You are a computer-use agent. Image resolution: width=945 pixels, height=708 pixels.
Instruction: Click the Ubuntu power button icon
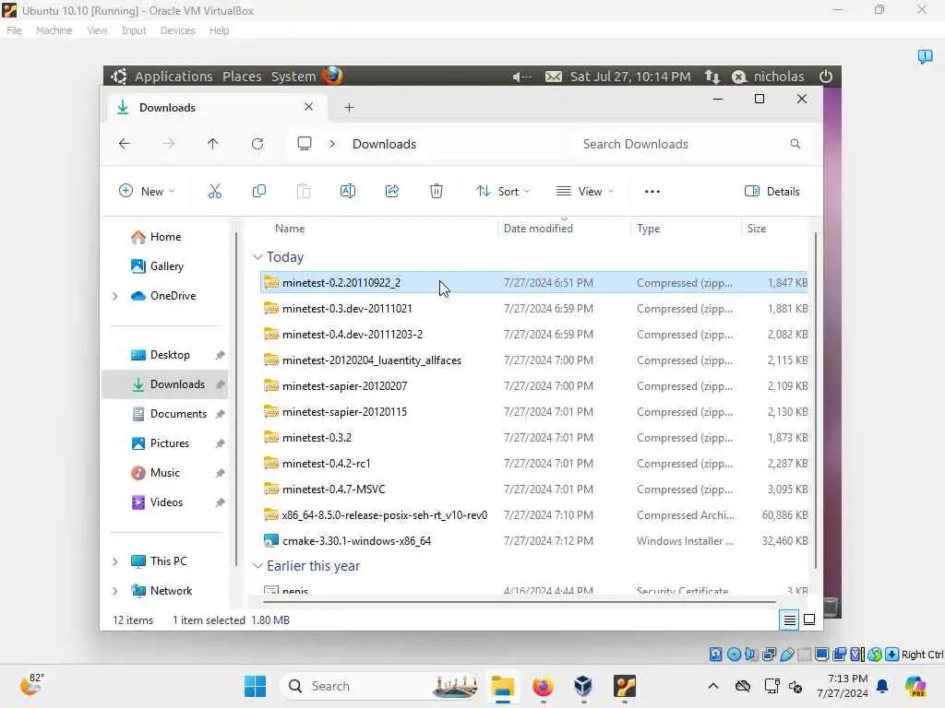pos(826,77)
